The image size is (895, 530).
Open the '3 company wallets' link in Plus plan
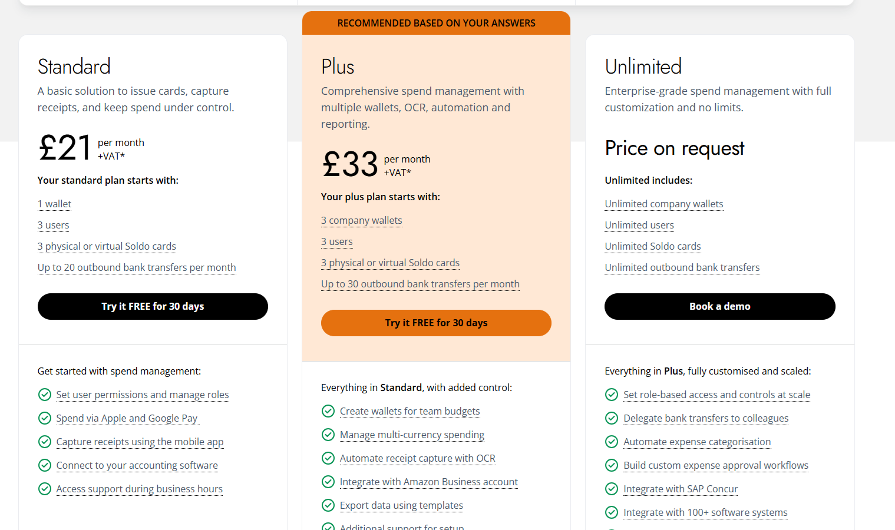tap(361, 220)
